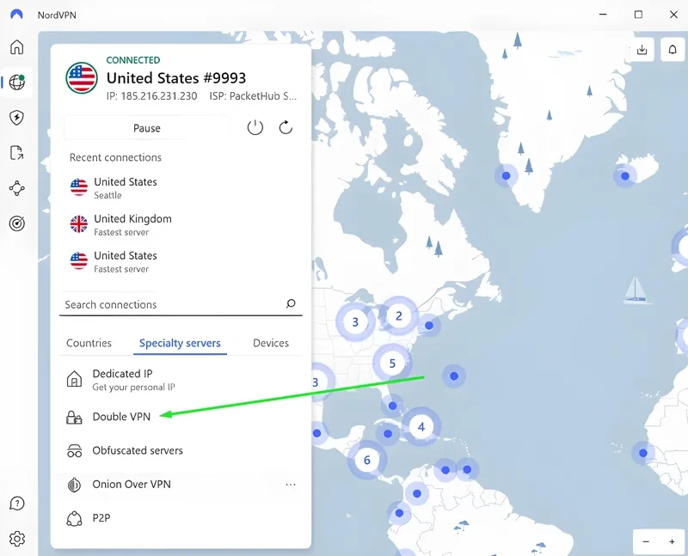Select P2P specialty server
This screenshot has width=688, height=556.
(x=181, y=518)
